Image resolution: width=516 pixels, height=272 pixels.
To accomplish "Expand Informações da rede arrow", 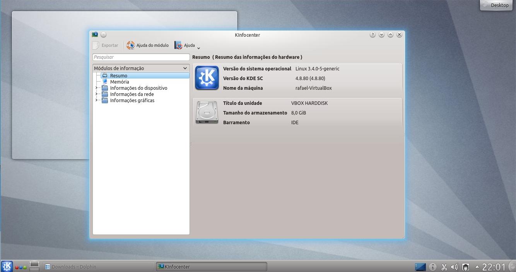I will (97, 94).
